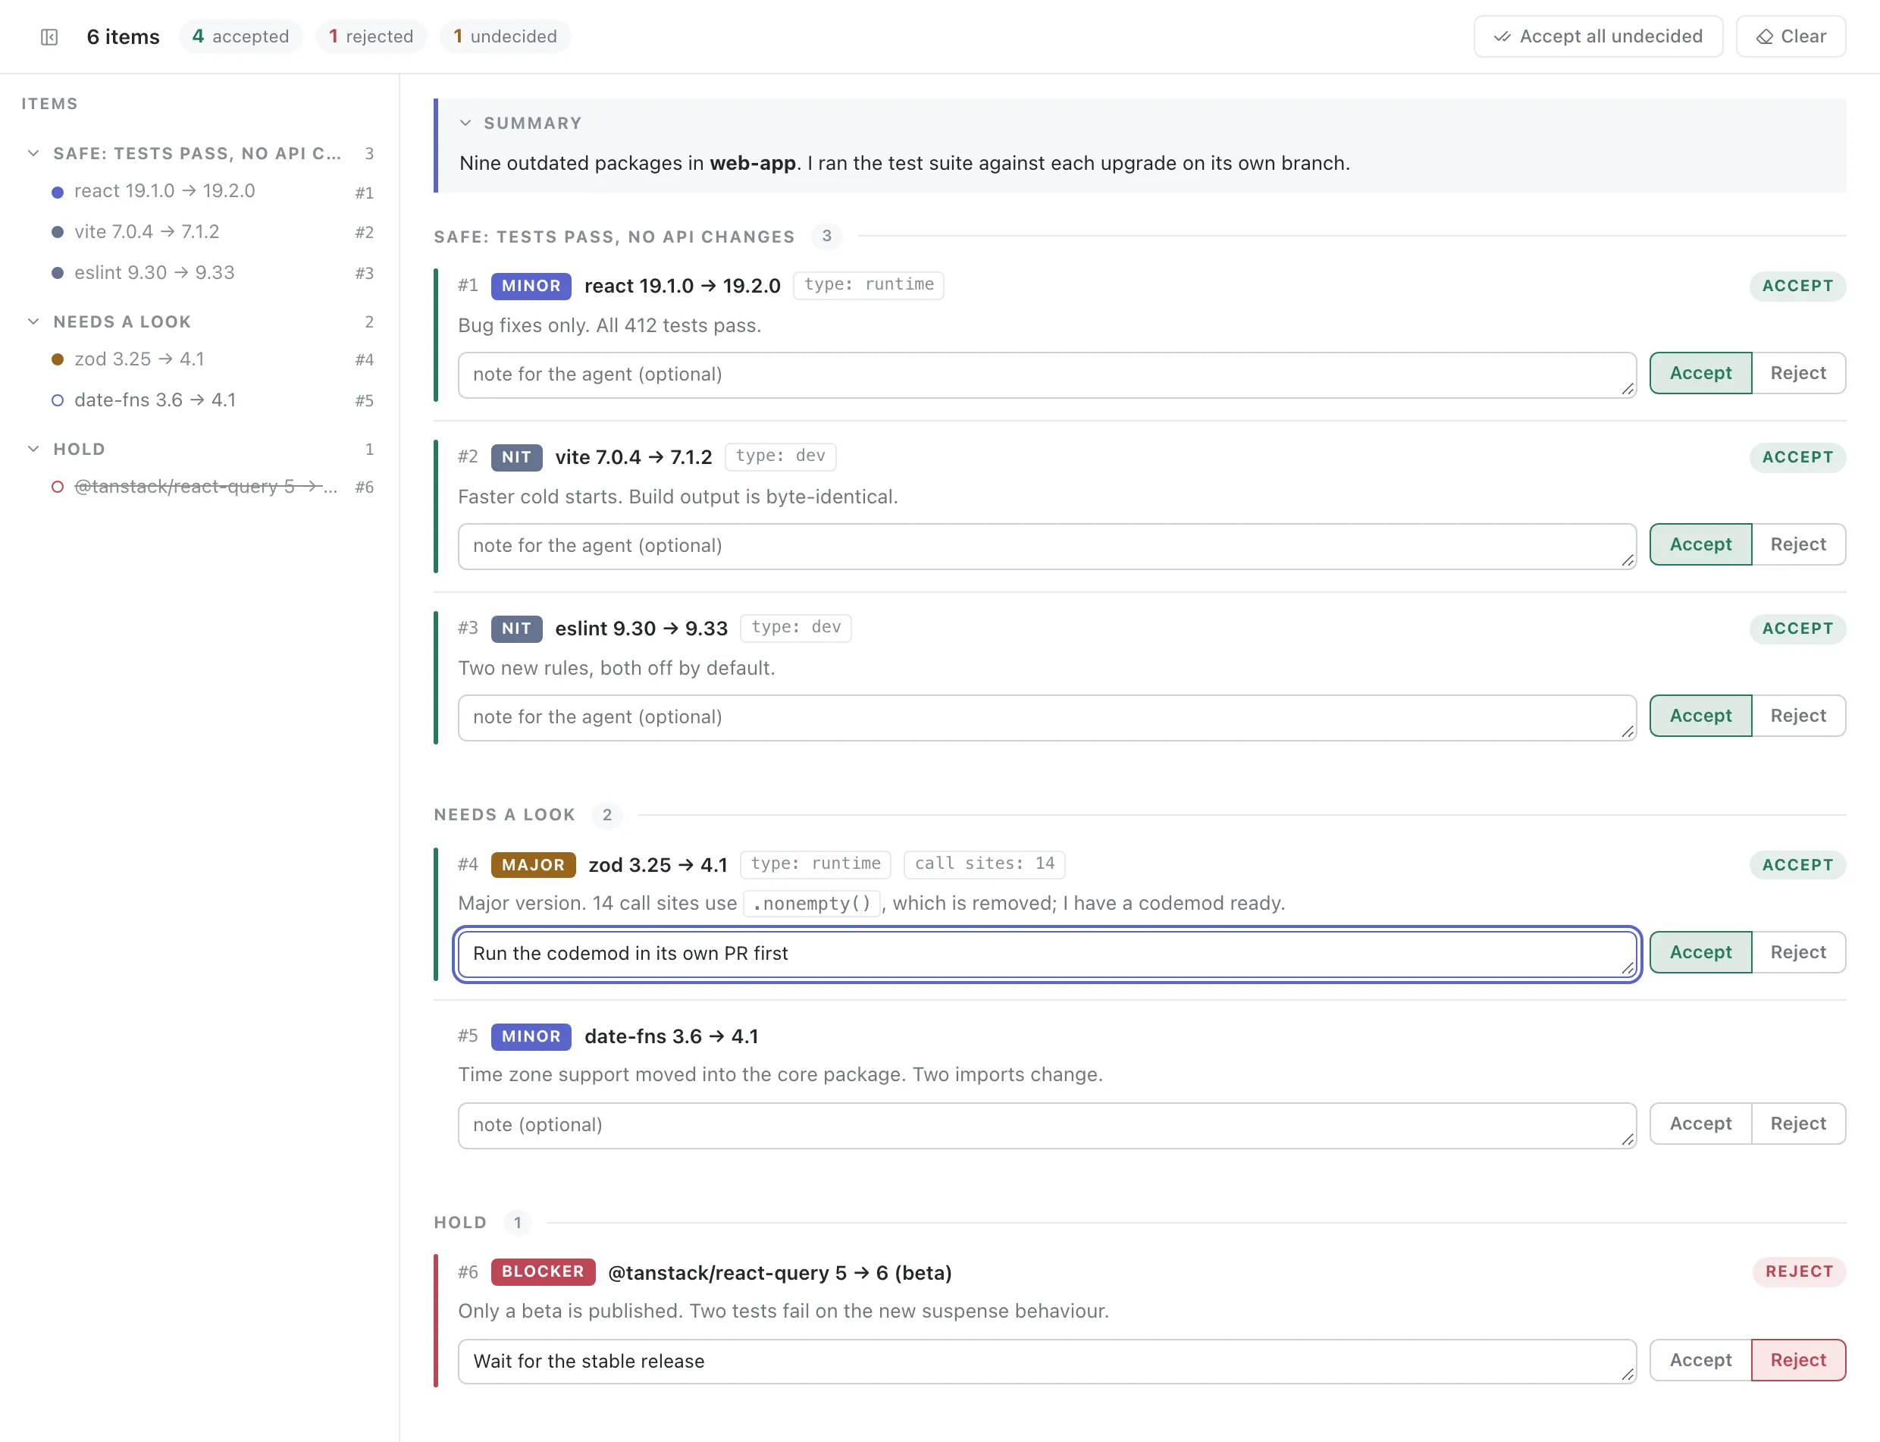
Task: Click the 4 accepted filter pill
Action: click(x=240, y=37)
